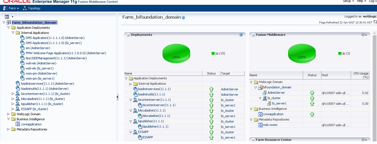Expand bilocaladmin (bi_cluster) in navigation tree
Screen dimensions: 377x144
point(13,99)
